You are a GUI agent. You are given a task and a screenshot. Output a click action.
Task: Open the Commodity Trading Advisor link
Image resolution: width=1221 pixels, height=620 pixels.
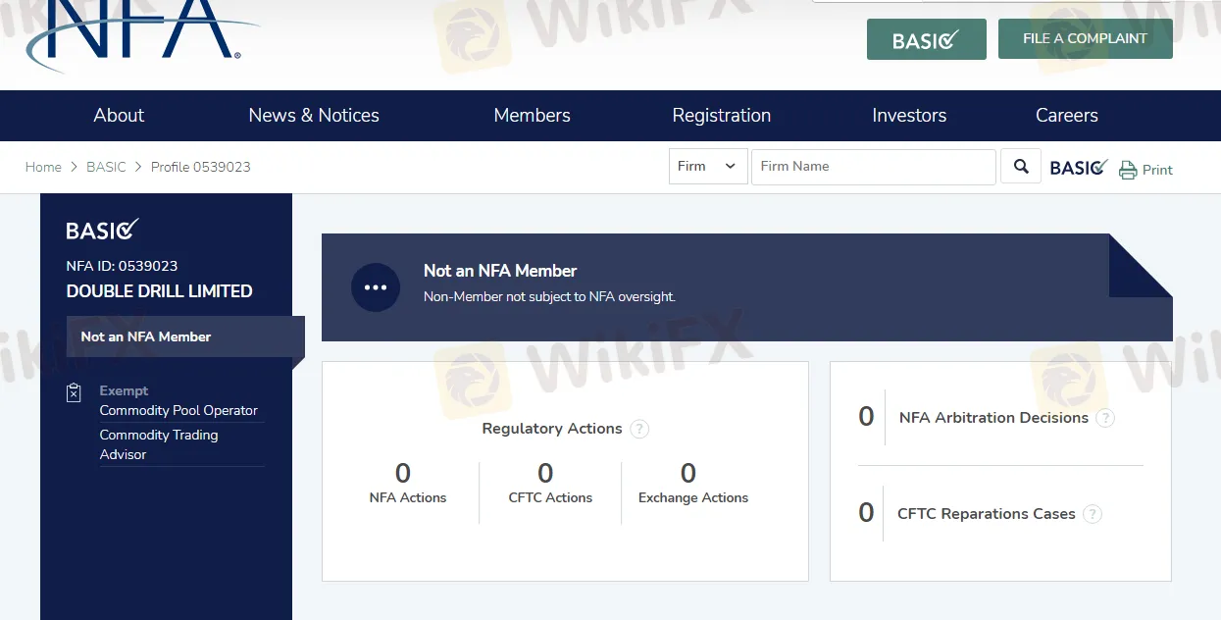point(159,444)
